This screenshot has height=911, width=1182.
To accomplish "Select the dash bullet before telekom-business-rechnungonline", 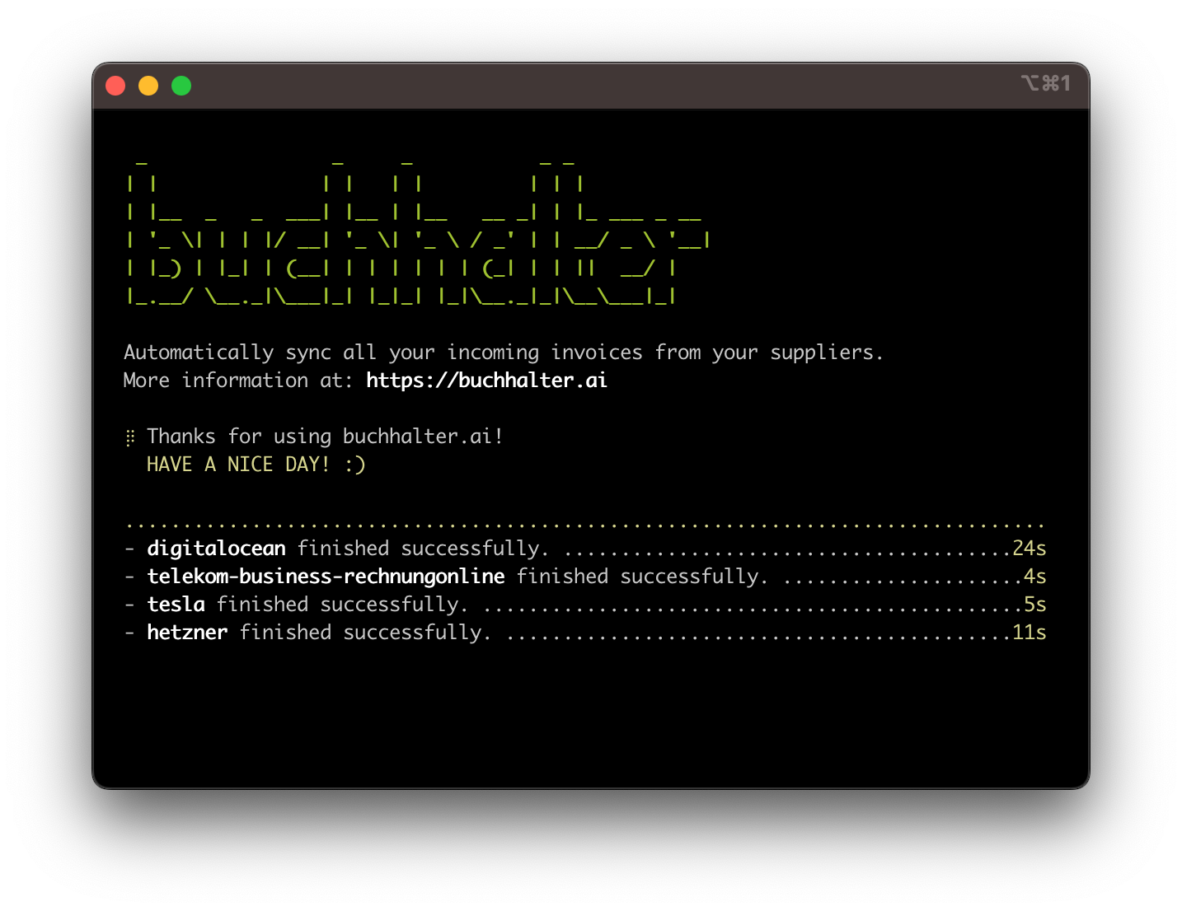I will 129,576.
